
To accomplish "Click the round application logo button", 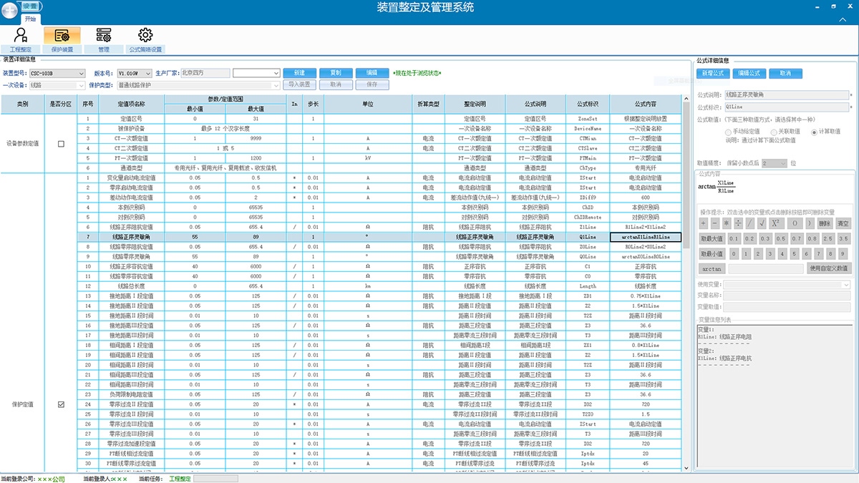I will pos(10,10).
